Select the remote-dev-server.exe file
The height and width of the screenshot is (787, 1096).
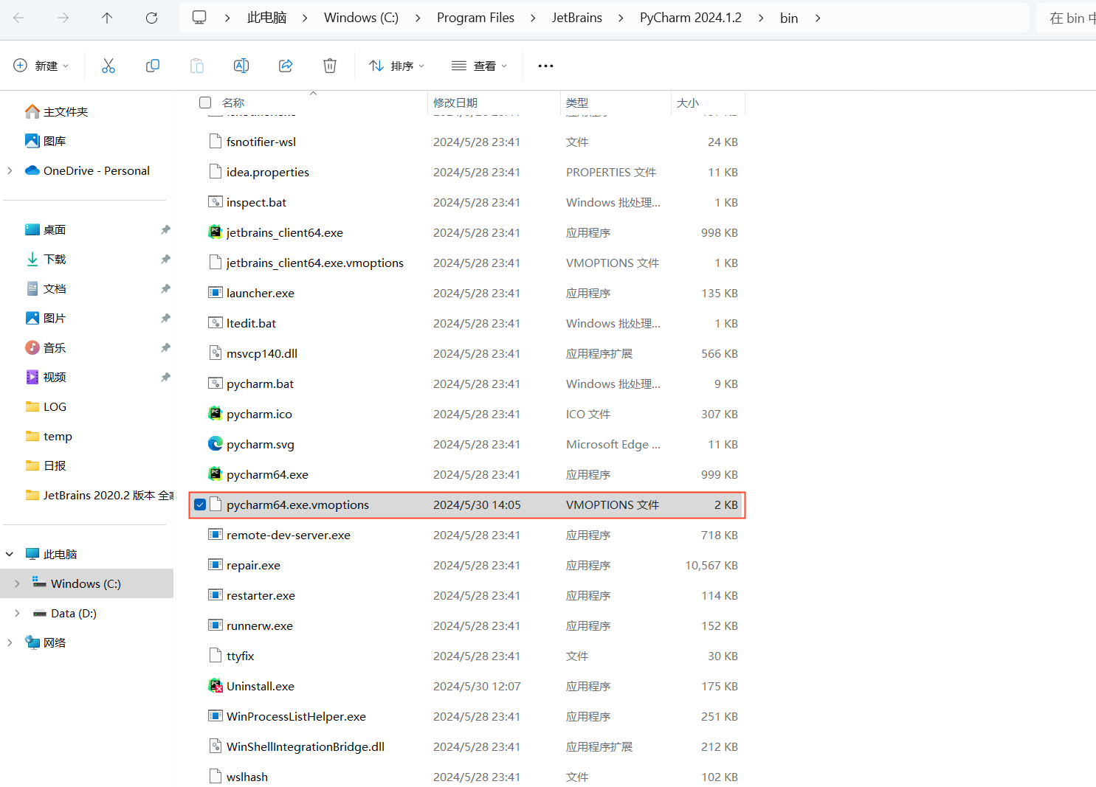(x=468, y=535)
